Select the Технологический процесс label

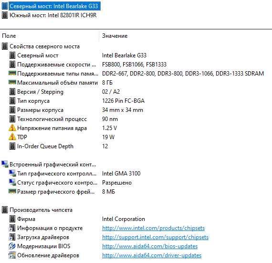[52, 119]
